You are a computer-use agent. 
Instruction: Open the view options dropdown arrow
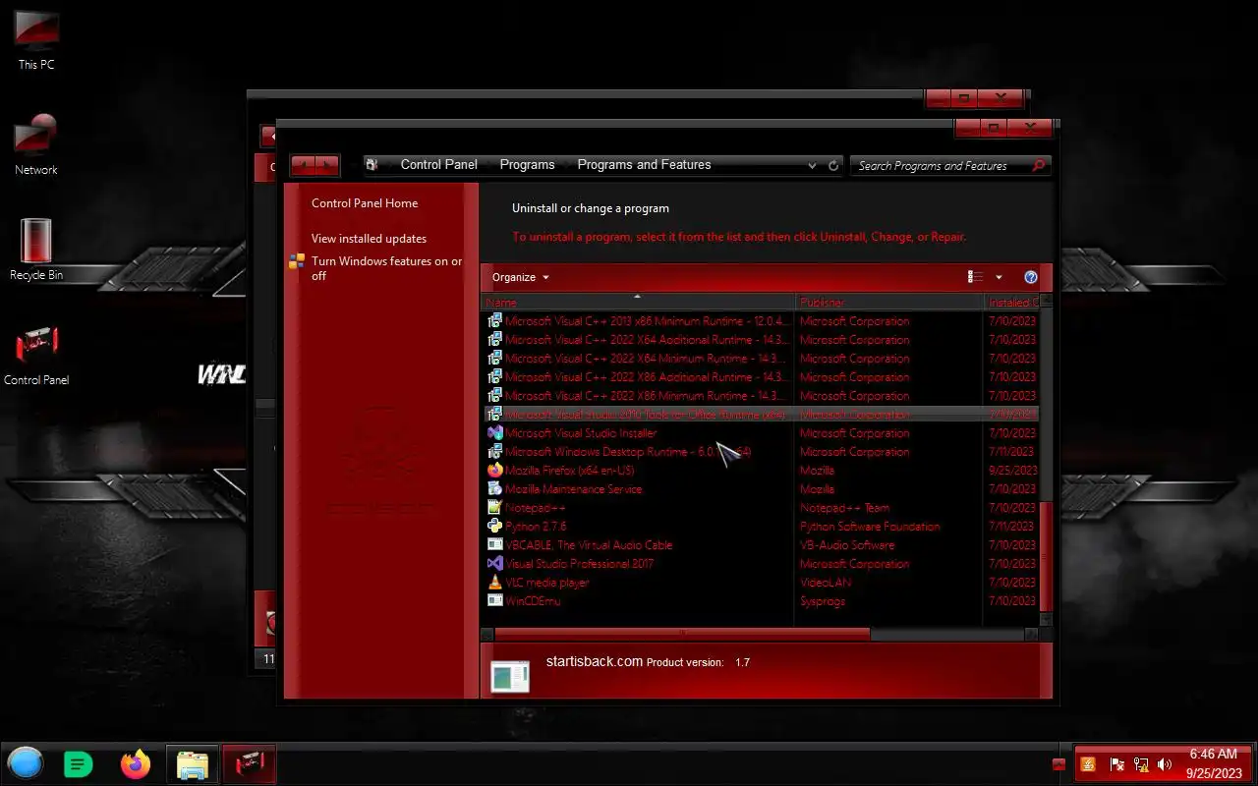[999, 278]
